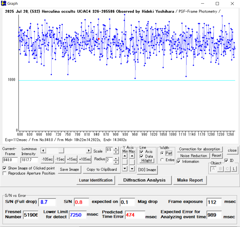
Task: Select object L button
Action: (x=233, y=169)
